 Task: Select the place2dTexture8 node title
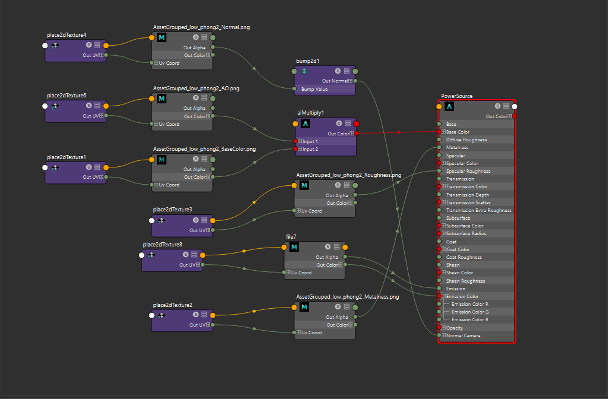point(162,244)
